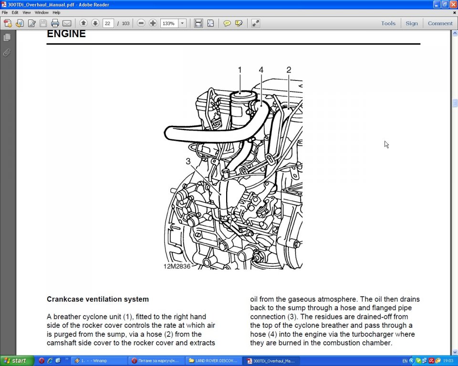Toggle fit one full page view

(210, 23)
